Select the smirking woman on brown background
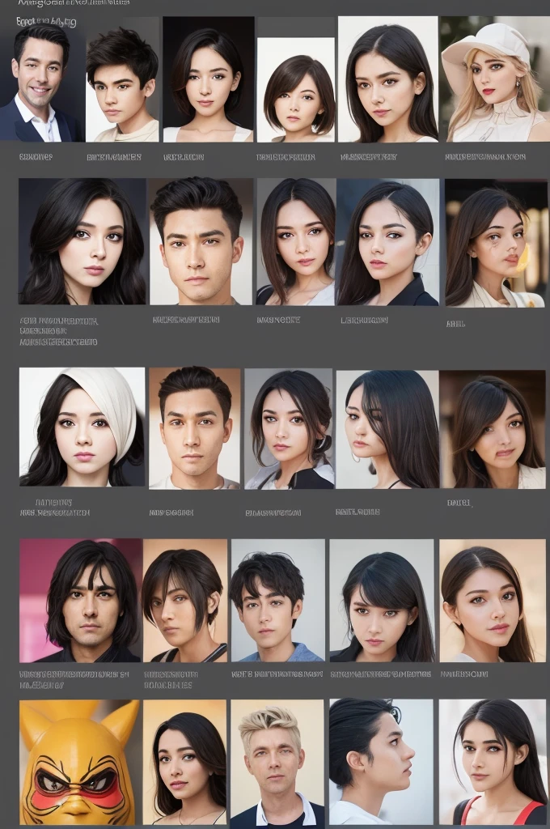The height and width of the screenshot is (829, 550). click(493, 429)
